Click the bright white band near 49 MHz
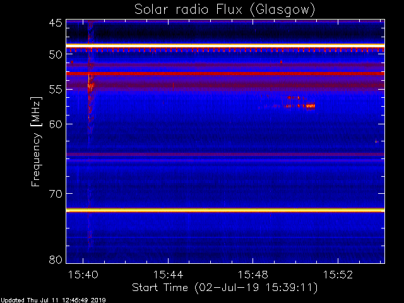404x303 pixels. (225, 45)
